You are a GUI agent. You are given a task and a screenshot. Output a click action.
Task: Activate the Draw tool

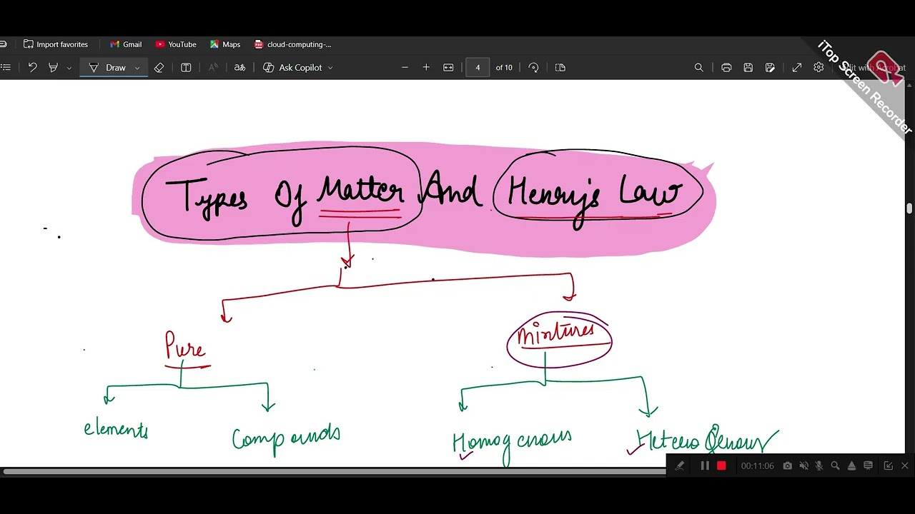108,67
